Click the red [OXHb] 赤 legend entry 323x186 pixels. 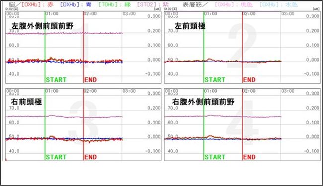37,5
